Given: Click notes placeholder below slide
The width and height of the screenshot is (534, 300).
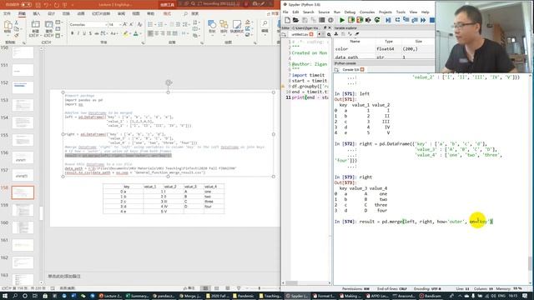Looking at the screenshot, I should pos(64,276).
